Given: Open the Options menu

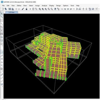Looking at the screenshot, I should tap(66, 6).
